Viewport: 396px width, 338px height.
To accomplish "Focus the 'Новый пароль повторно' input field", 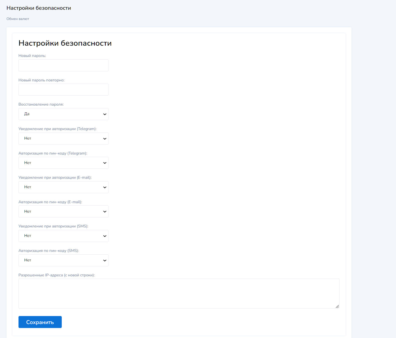I will pyautogui.click(x=63, y=90).
